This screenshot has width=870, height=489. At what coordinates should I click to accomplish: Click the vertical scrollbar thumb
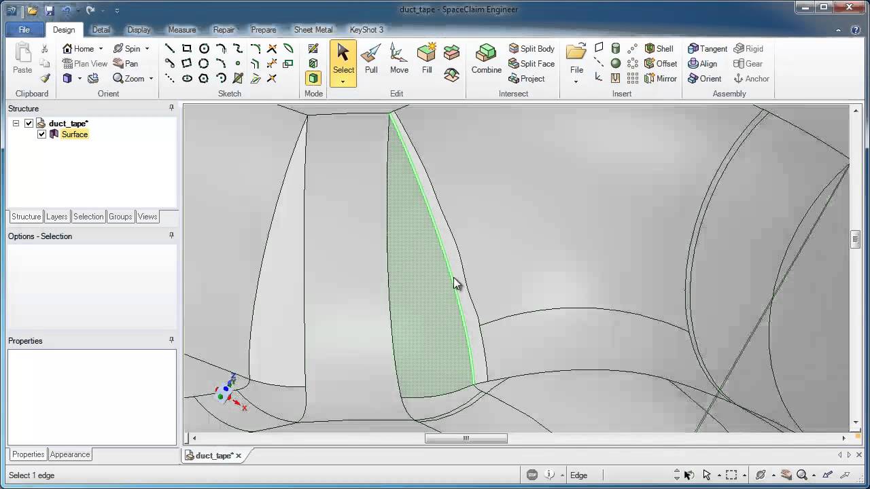tap(856, 239)
